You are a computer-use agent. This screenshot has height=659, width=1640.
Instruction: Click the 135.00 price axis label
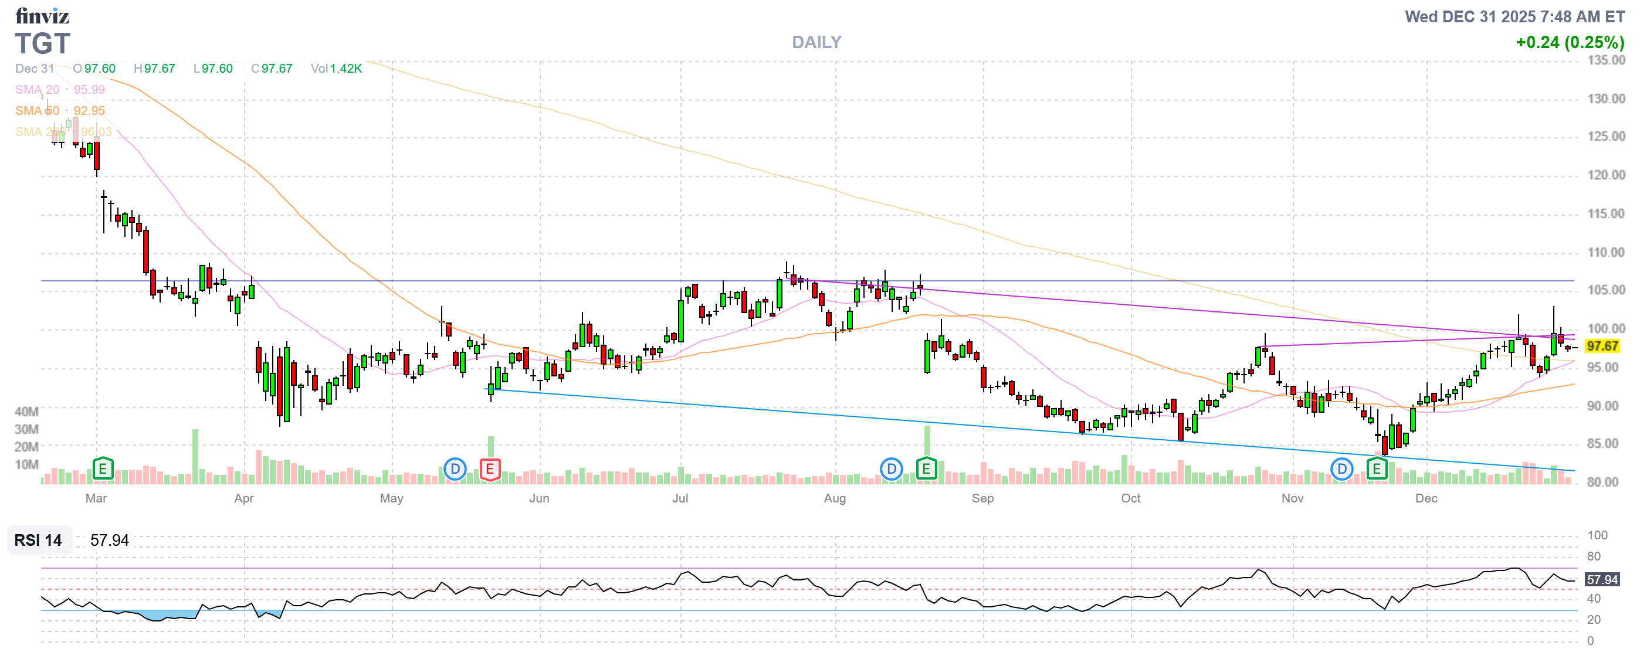tap(1605, 60)
